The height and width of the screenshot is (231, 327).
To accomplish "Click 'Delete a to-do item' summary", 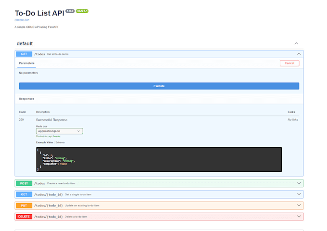I will click(x=76, y=217).
